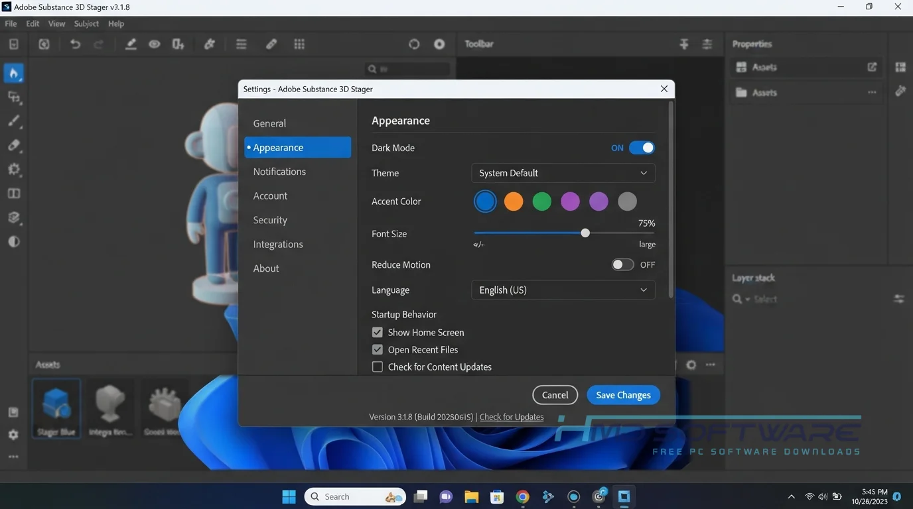
Task: Open File Explorer from the taskbar
Action: click(x=472, y=496)
